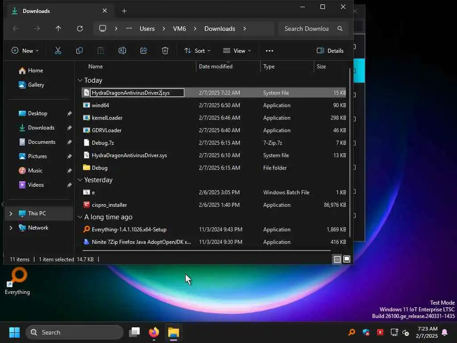Viewport: 457px width, 343px height.
Task: Click VM6 in the address bar
Action: [179, 29]
